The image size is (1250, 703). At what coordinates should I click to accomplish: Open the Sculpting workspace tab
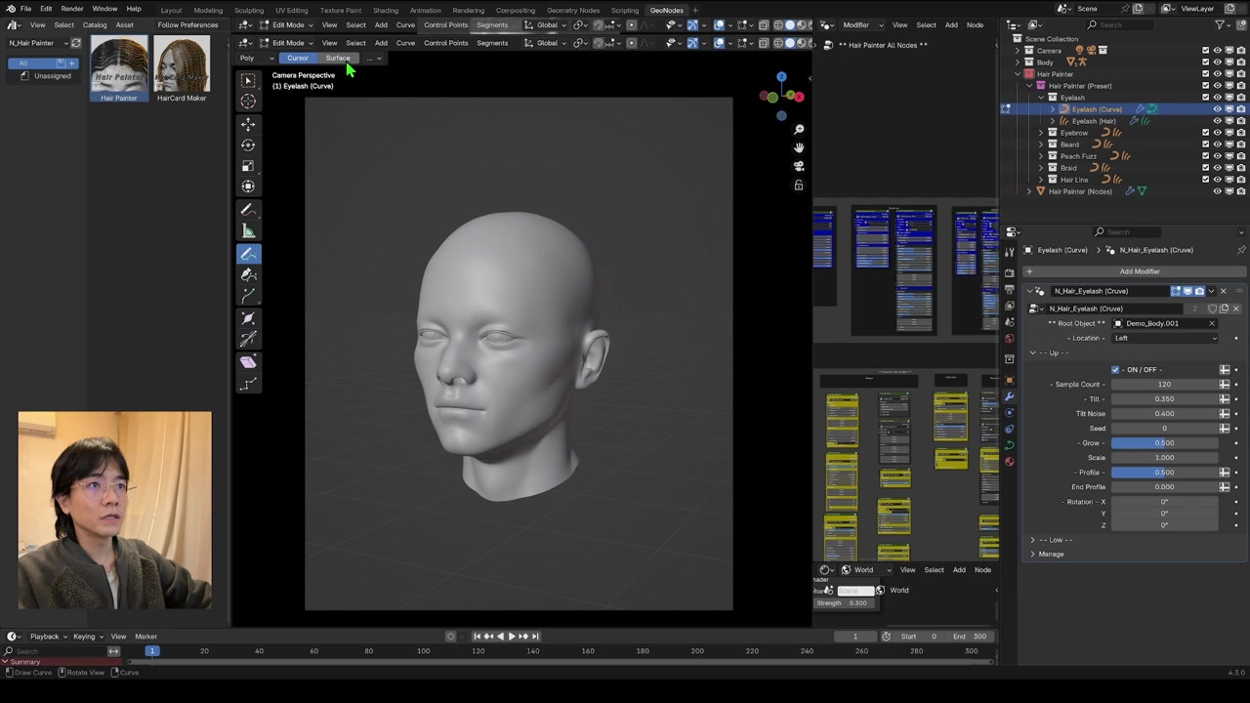point(249,10)
